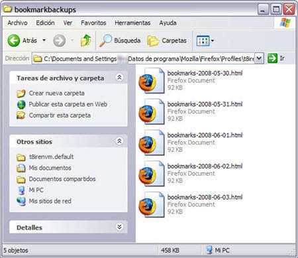Click the 5 objetos status bar text
The image size is (298, 258).
coord(16,251)
